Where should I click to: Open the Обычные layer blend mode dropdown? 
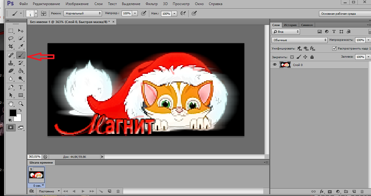point(299,40)
